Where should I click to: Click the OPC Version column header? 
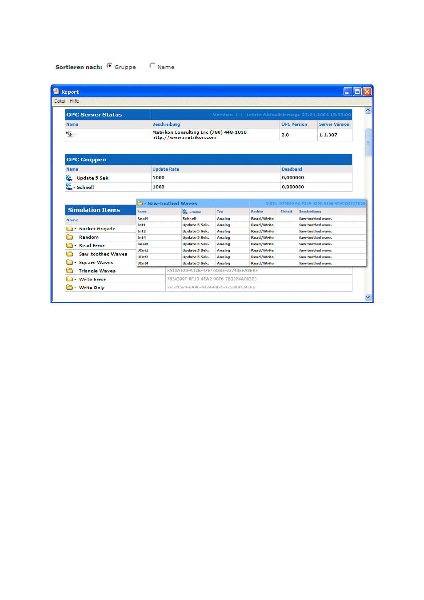[x=294, y=124]
